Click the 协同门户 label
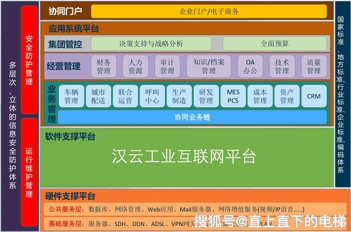The image size is (351, 232). (x=65, y=11)
